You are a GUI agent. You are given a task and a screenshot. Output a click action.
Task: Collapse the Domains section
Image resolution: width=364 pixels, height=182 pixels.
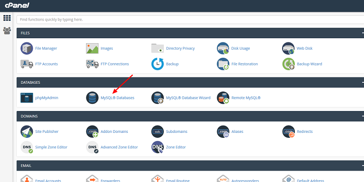click(x=362, y=116)
